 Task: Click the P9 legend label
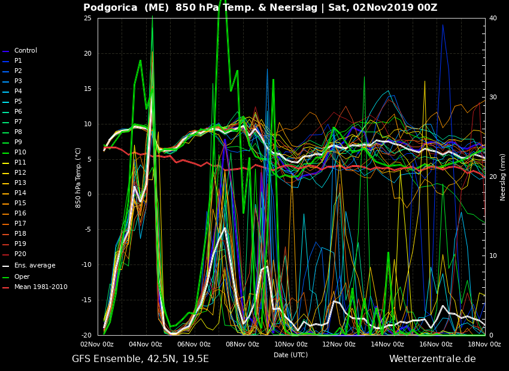click(x=18, y=142)
